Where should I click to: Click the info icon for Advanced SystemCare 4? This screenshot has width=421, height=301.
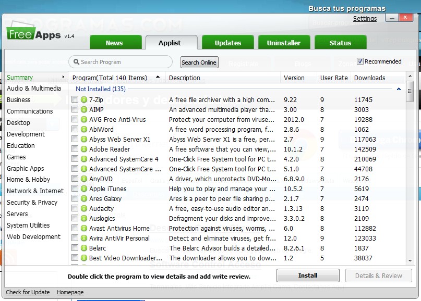pyautogui.click(x=84, y=159)
